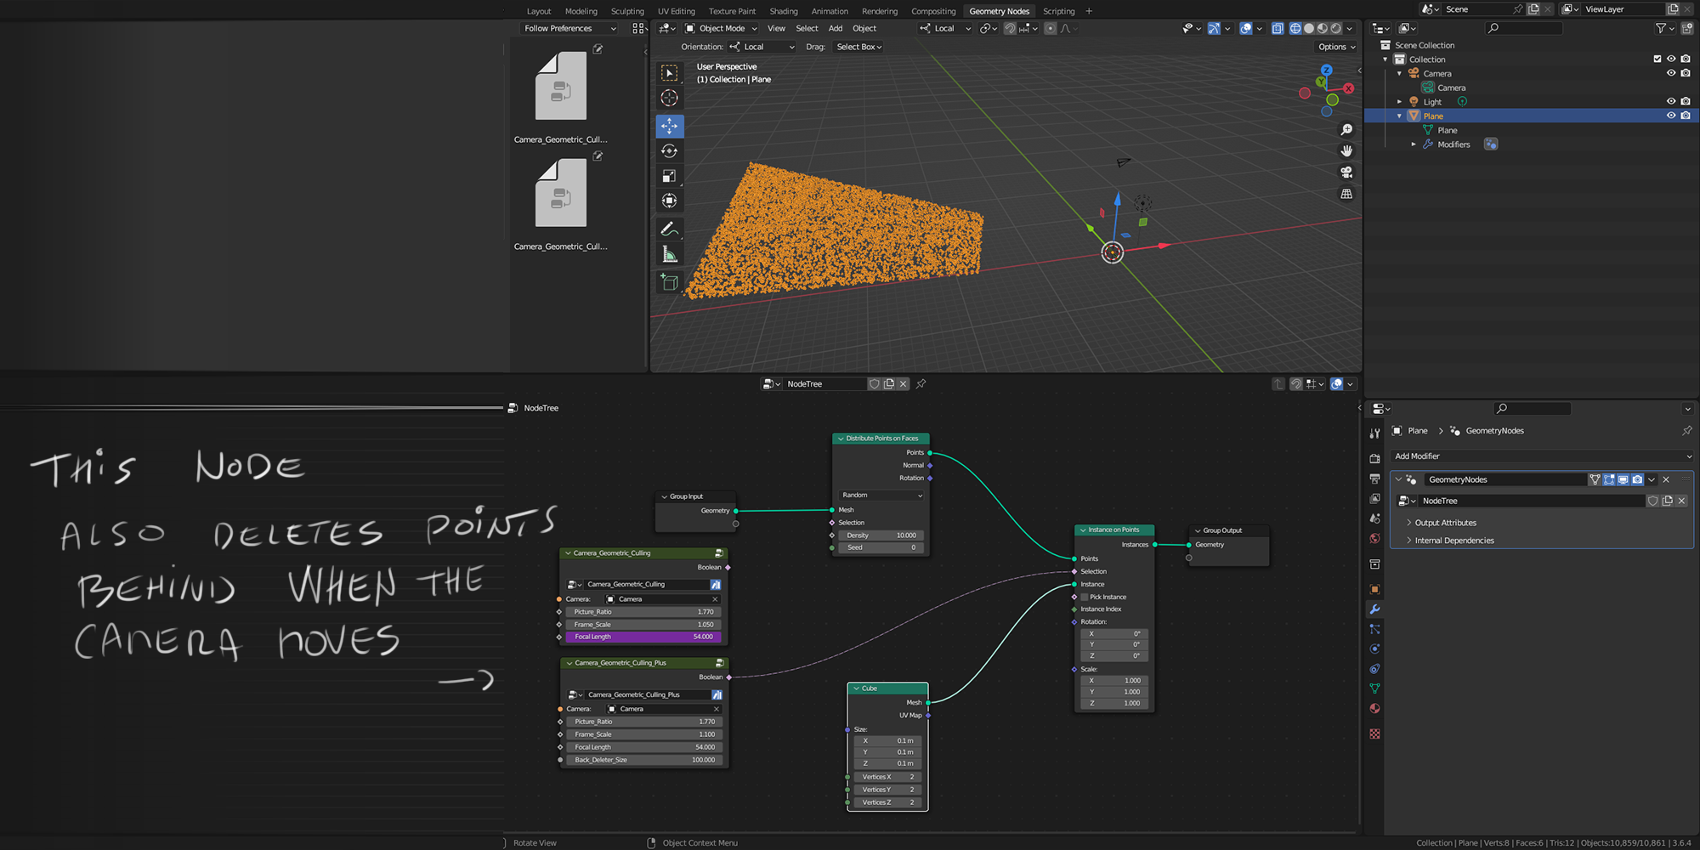Viewport: 1700px width, 850px height.
Task: Open the Render Properties tab in the properties editor
Action: (x=1374, y=458)
